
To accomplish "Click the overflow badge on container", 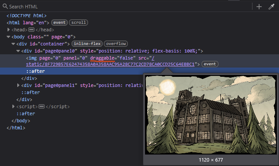I will click(x=116, y=44).
